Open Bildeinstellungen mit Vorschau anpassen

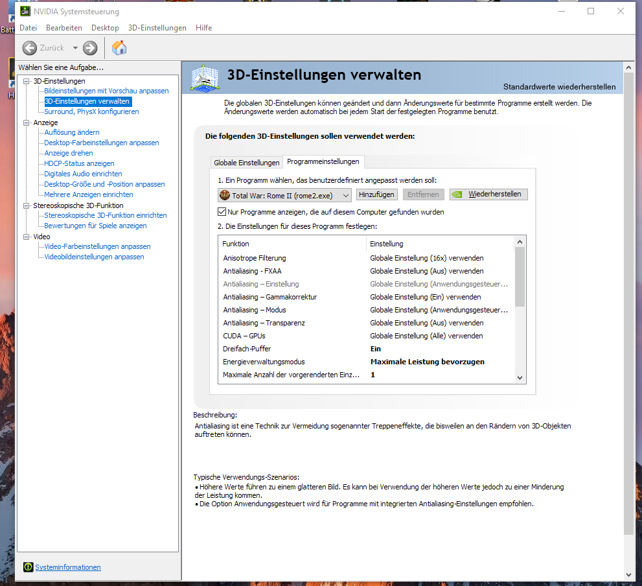coord(106,91)
